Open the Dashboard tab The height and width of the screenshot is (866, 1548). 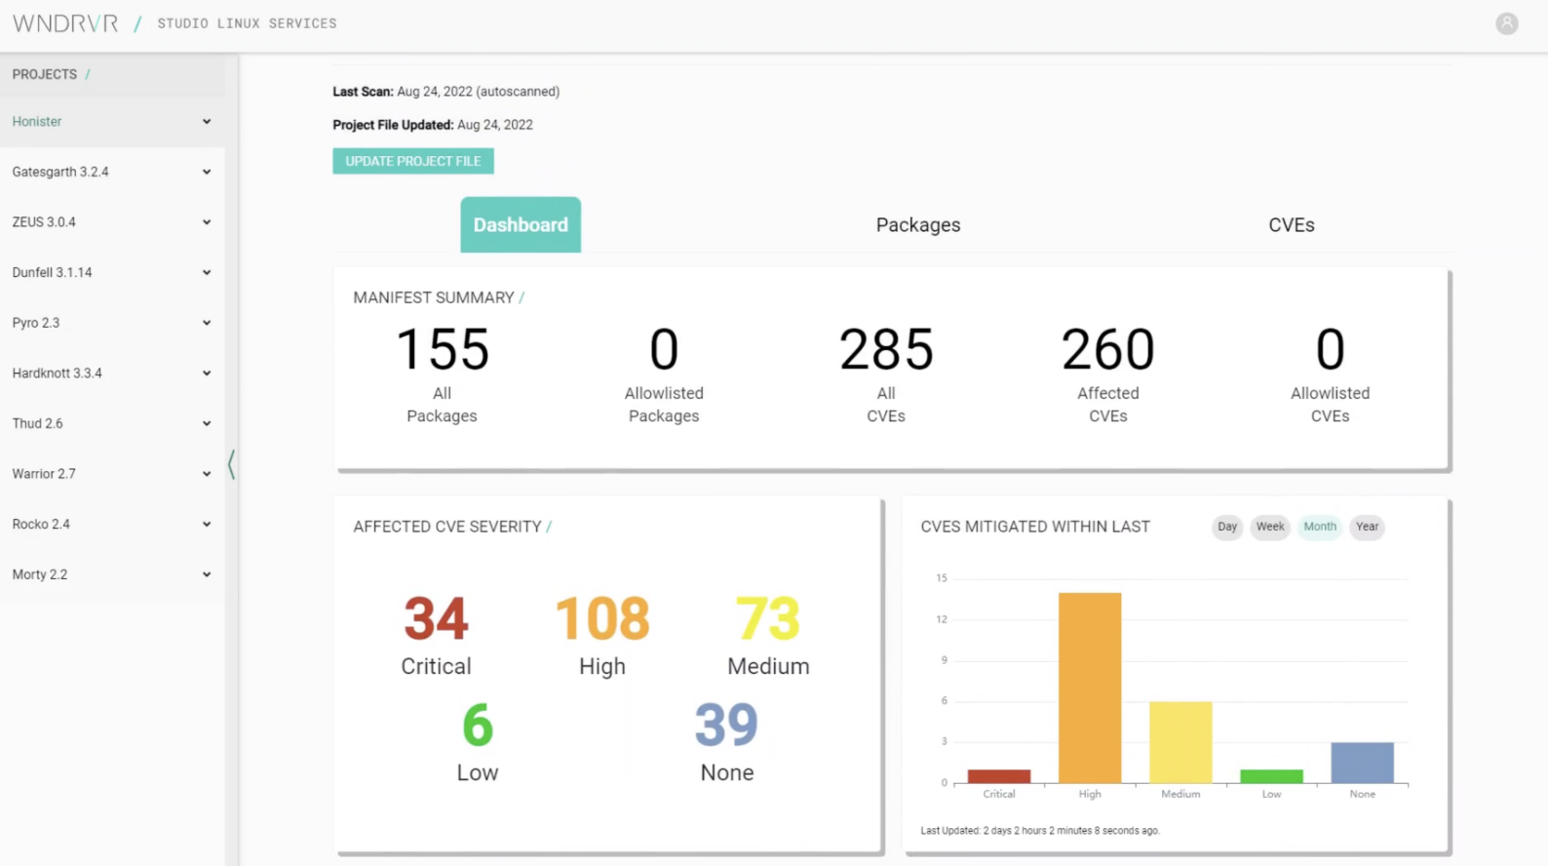click(521, 225)
